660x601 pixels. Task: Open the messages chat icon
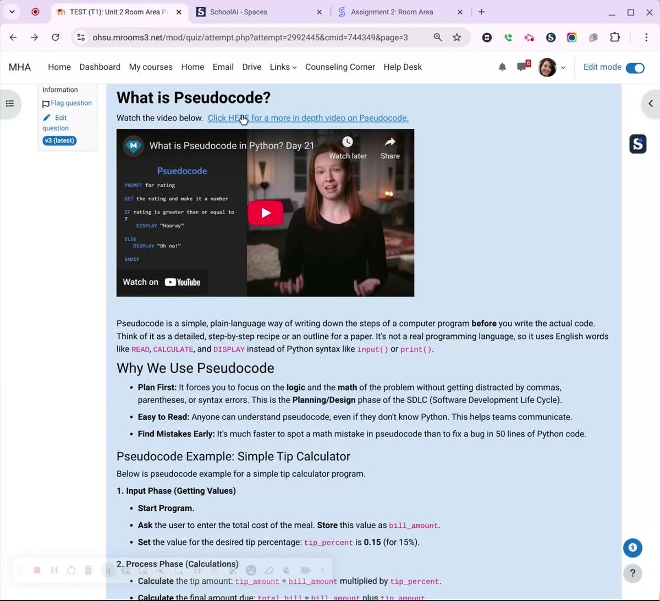pos(521,67)
